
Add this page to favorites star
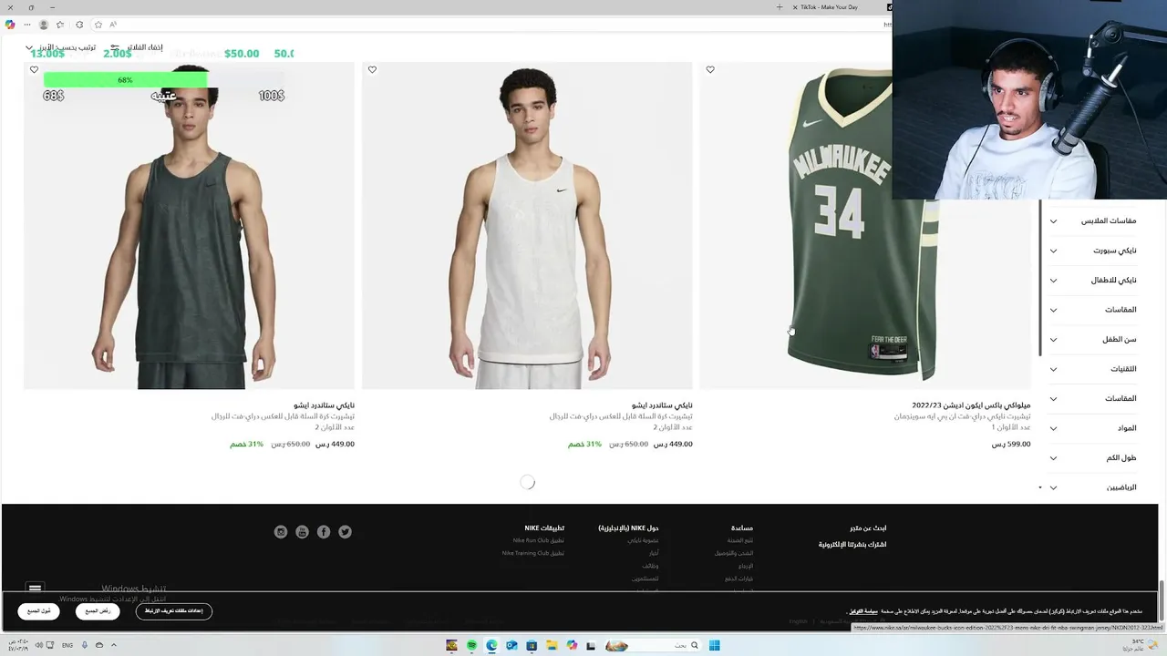(x=98, y=25)
